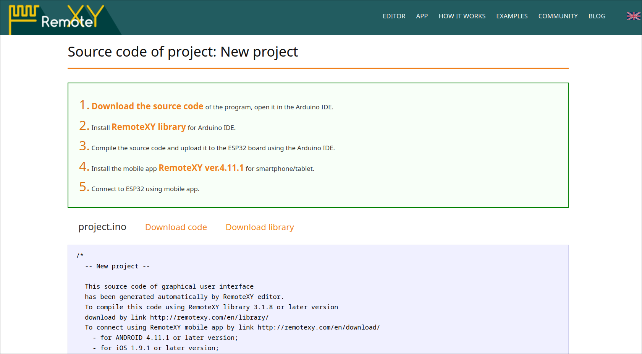Screen dimensions: 642x354
Task: Open the BLOG from the navigation bar
Action: click(597, 16)
